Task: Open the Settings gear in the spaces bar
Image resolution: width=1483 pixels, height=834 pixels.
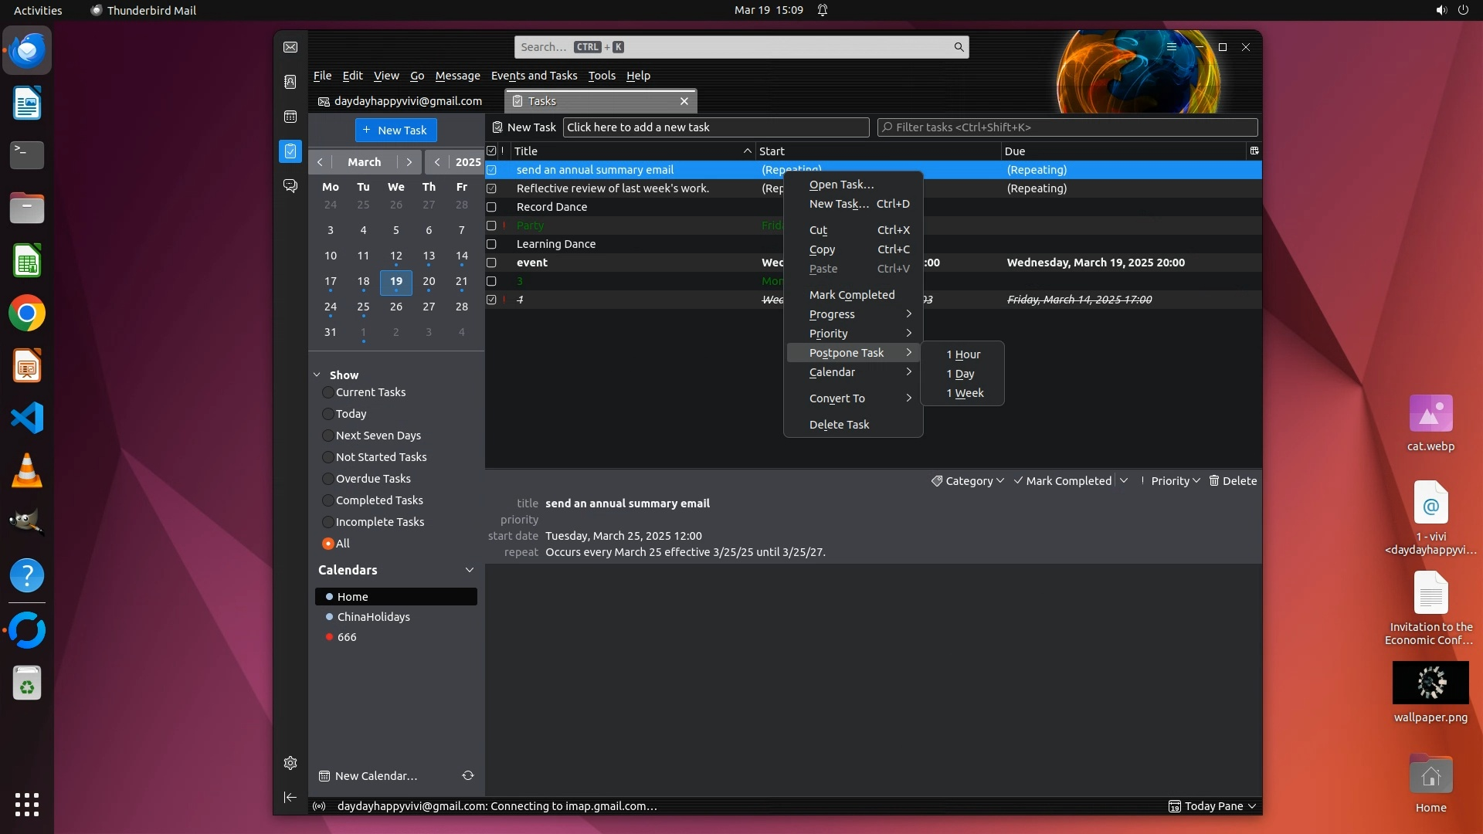Action: click(290, 763)
